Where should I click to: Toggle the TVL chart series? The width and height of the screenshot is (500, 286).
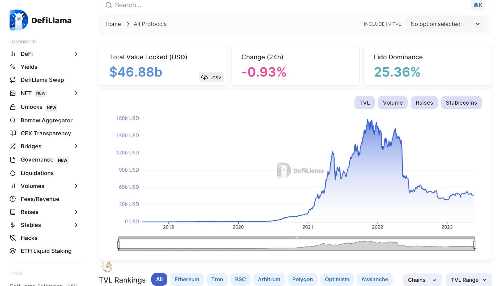tap(364, 103)
